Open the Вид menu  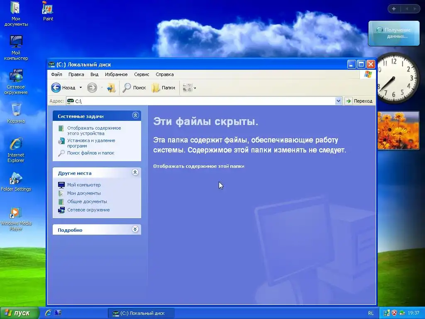[94, 74]
